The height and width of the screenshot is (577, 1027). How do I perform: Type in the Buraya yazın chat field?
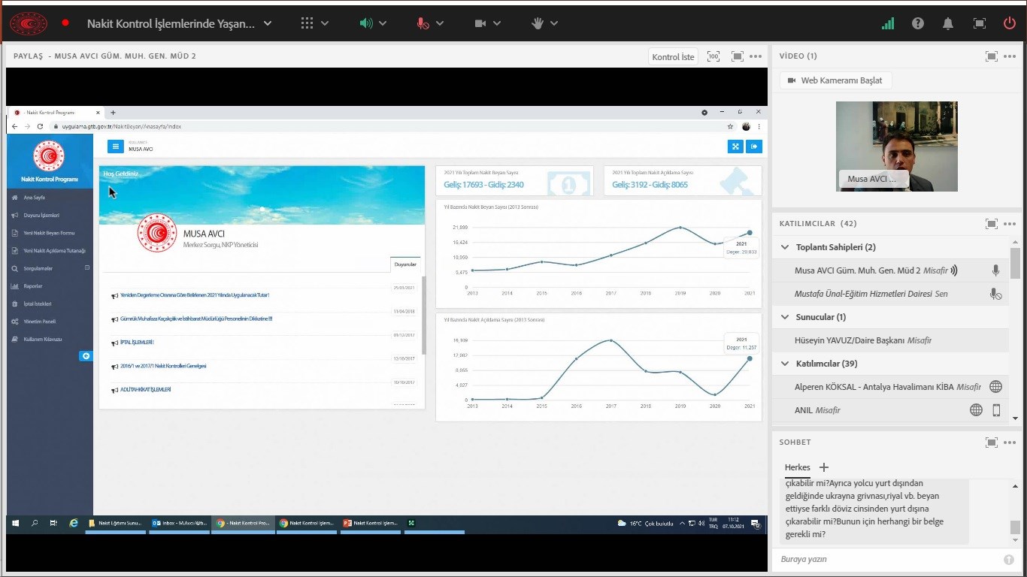[887, 560]
